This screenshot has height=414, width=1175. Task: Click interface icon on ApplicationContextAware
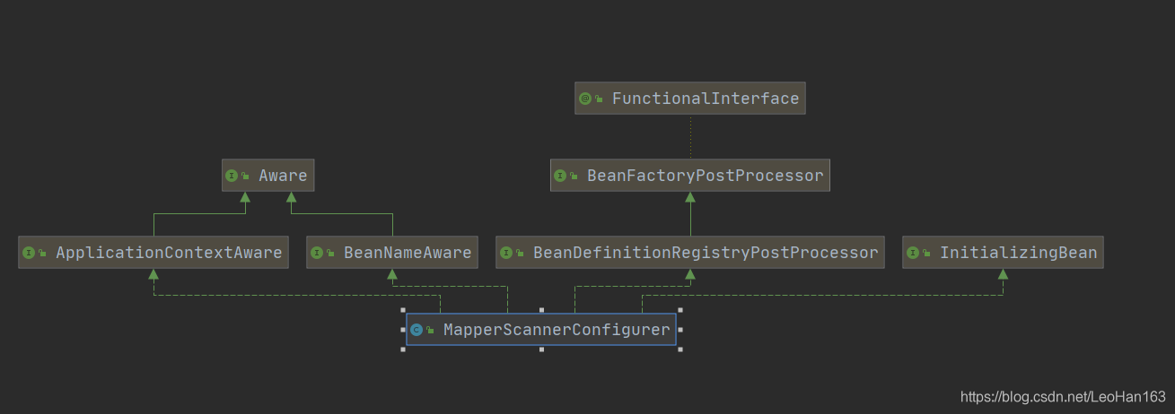pos(30,253)
